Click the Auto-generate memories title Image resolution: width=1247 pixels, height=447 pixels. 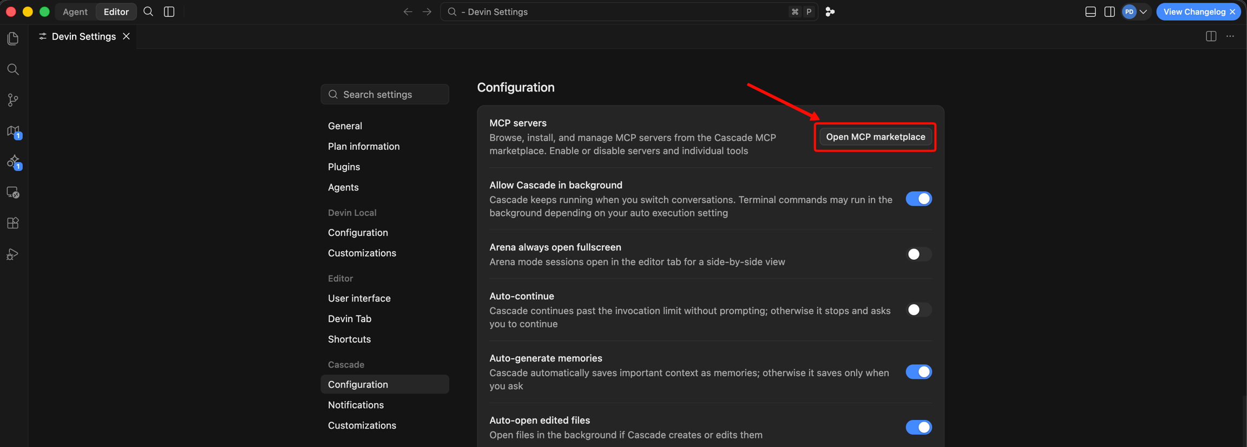point(546,358)
